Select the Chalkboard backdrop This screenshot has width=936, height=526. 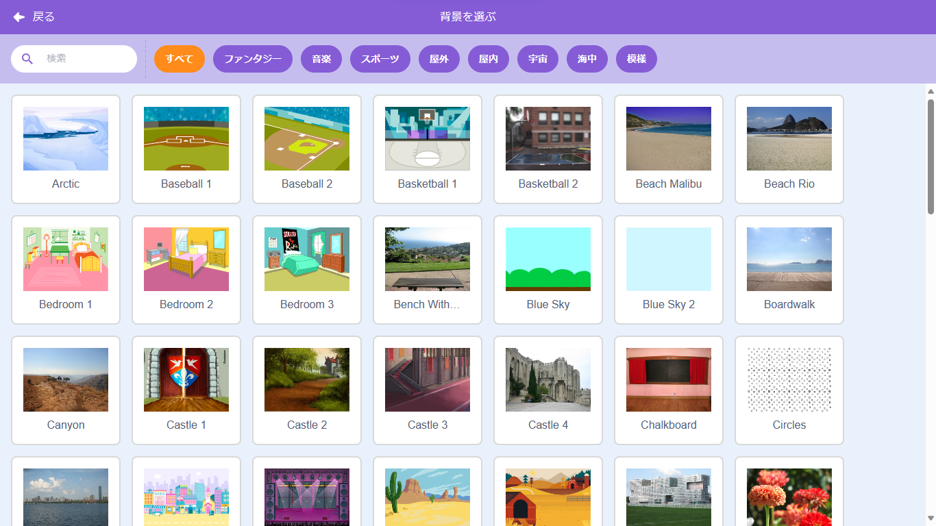coord(669,390)
